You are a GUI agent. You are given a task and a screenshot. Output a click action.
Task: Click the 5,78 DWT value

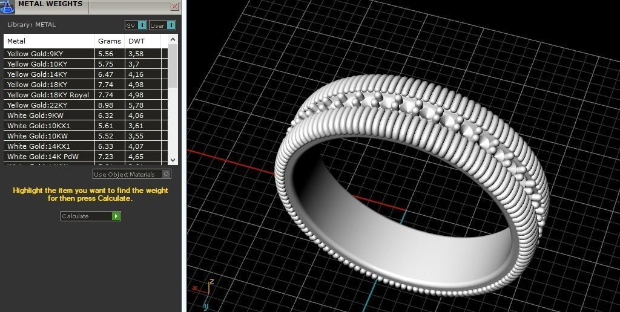(x=136, y=105)
